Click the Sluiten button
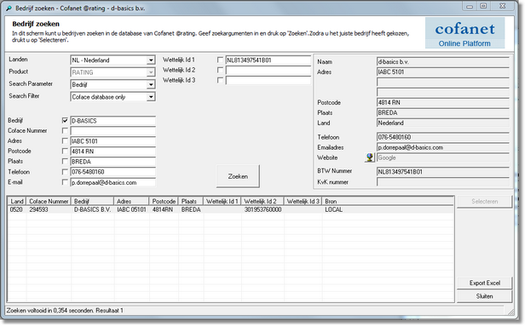 484,296
